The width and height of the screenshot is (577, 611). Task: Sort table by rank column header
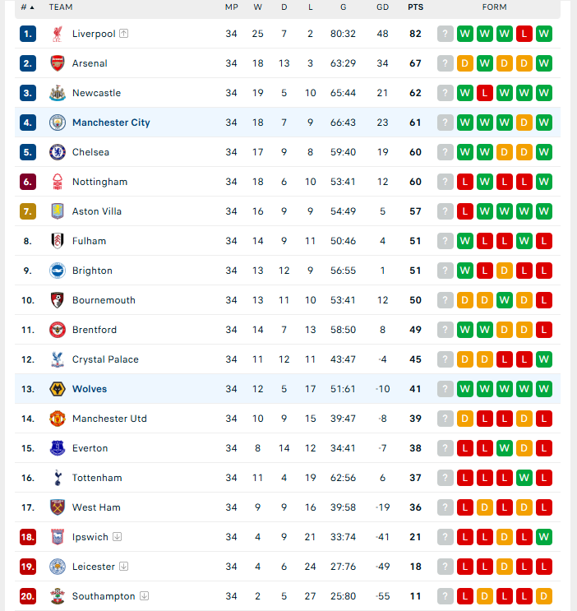27,7
